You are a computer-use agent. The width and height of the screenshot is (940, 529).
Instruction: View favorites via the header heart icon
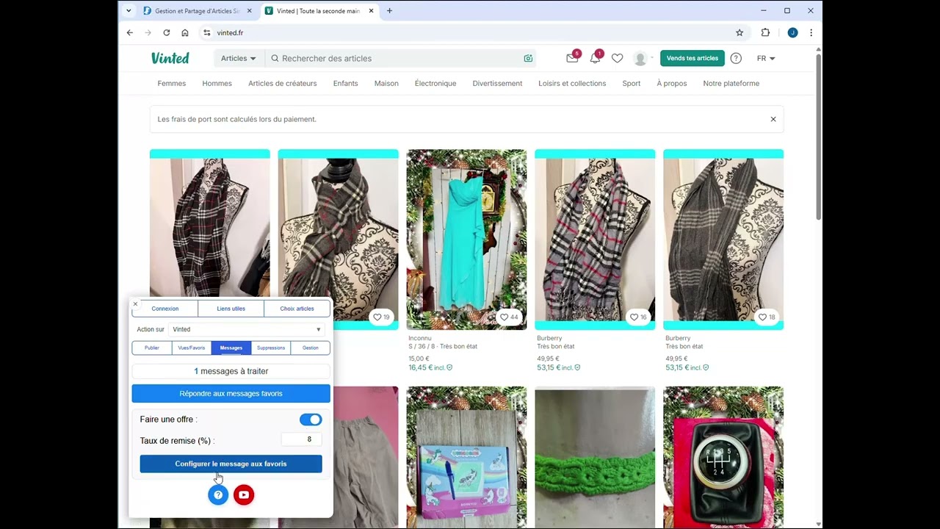click(618, 58)
